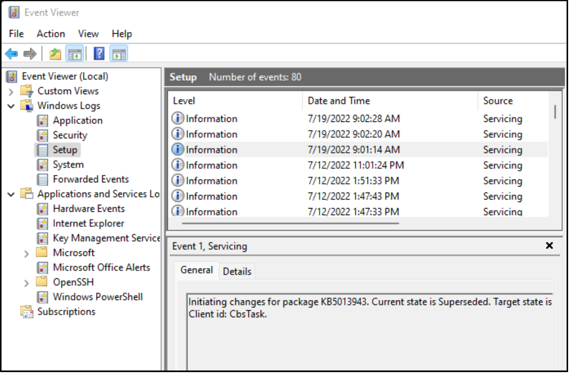Image resolution: width=570 pixels, height=374 pixels.
Task: Click the information icon of the 9:02:28 AM event
Action: click(178, 119)
